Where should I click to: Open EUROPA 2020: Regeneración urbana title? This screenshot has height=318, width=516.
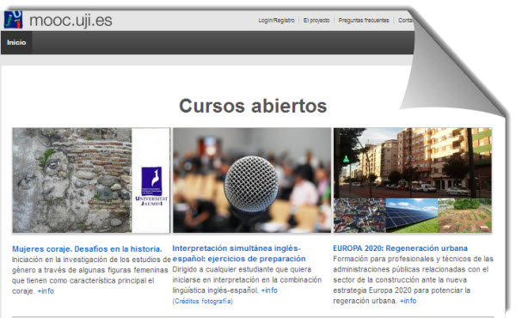400,248
